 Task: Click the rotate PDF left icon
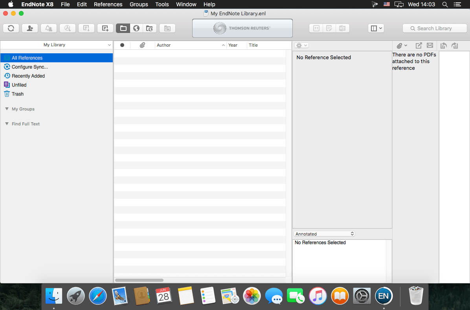tap(444, 45)
